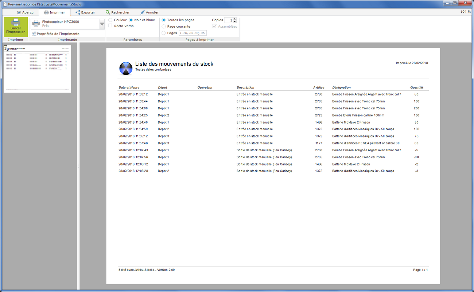Click artifice number 2725

[x=319, y=115]
